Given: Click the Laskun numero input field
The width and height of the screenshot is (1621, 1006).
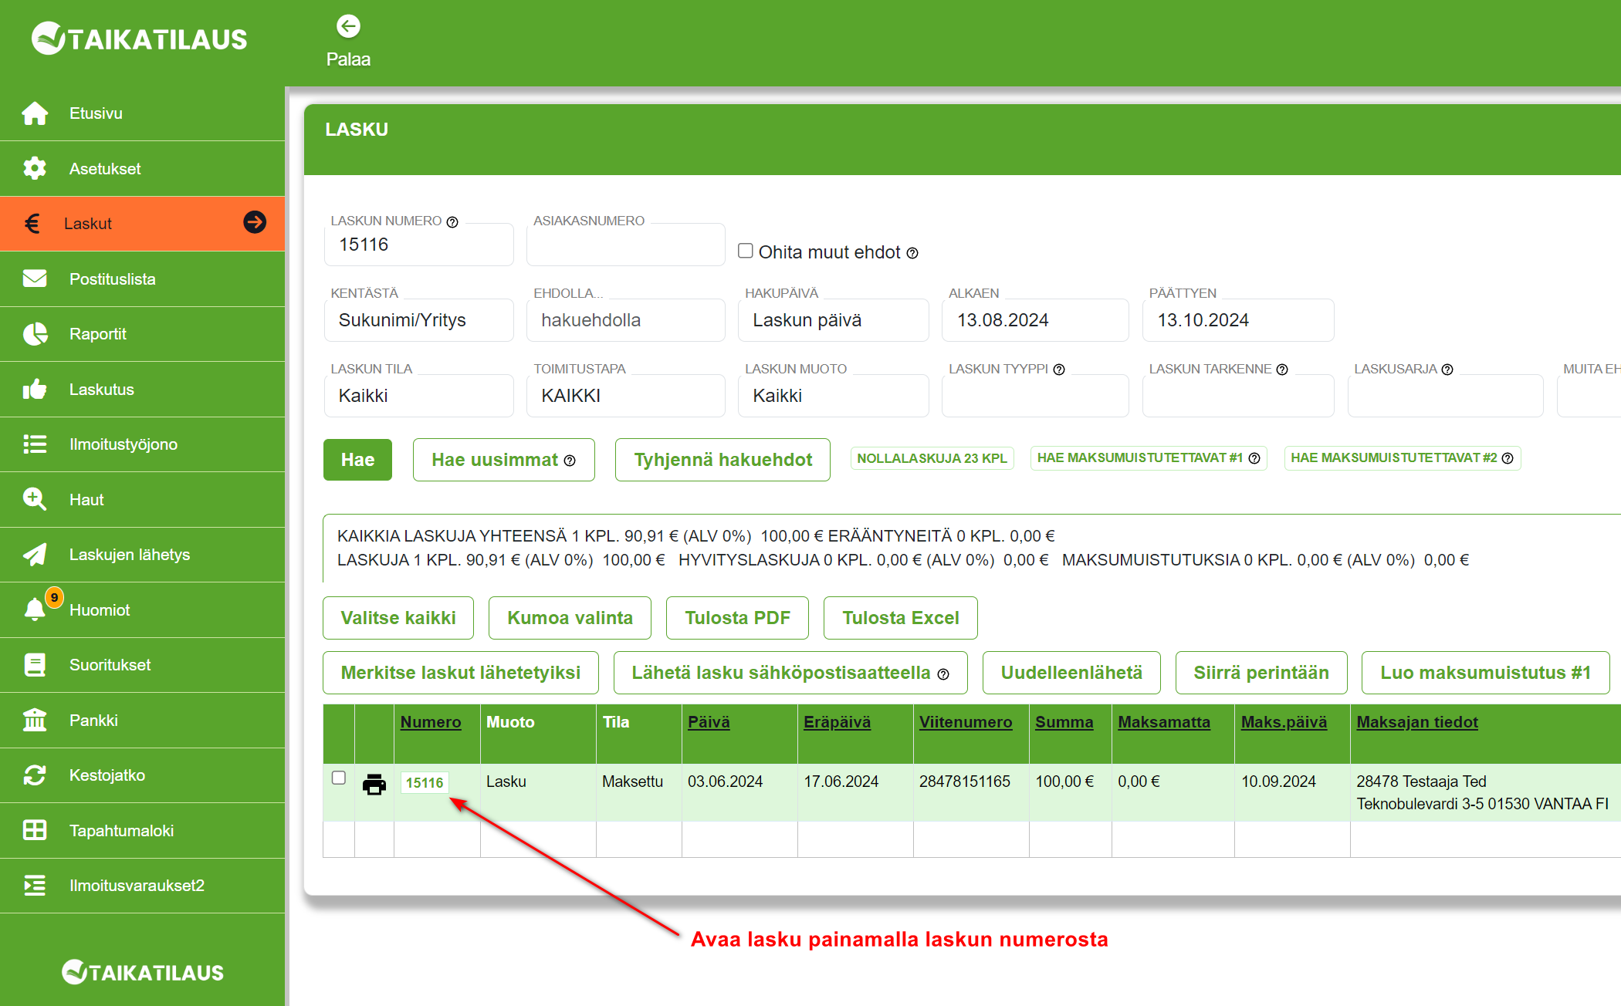Looking at the screenshot, I should click(419, 245).
